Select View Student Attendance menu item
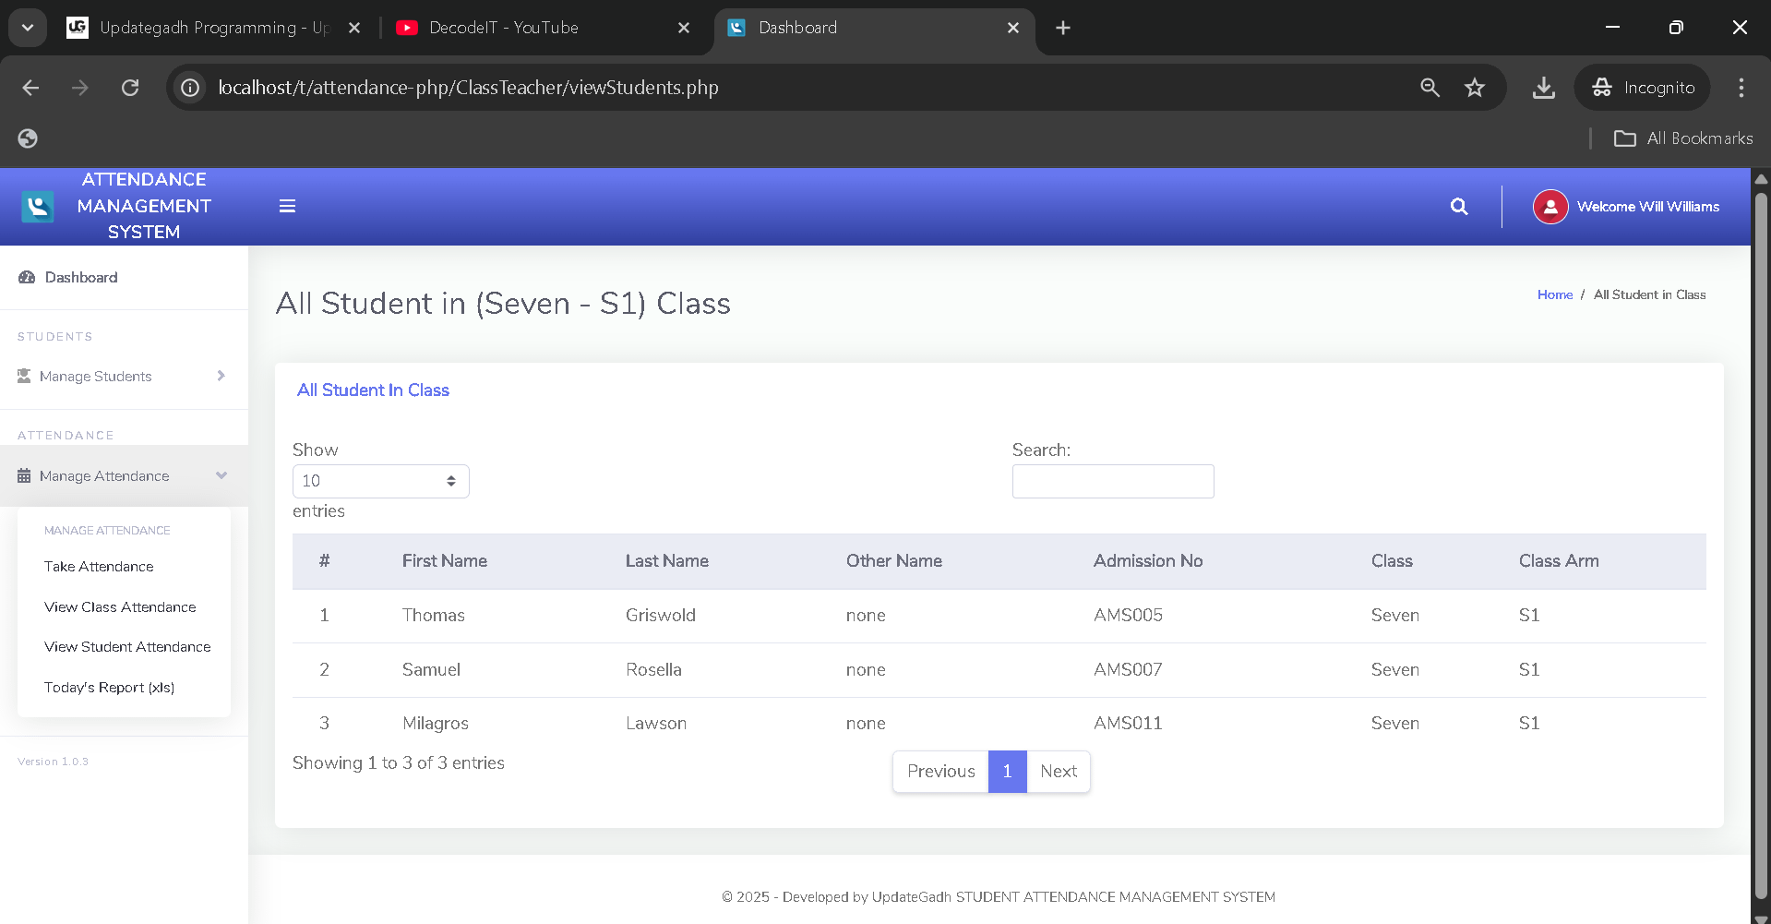The height and width of the screenshot is (924, 1771). [127, 646]
